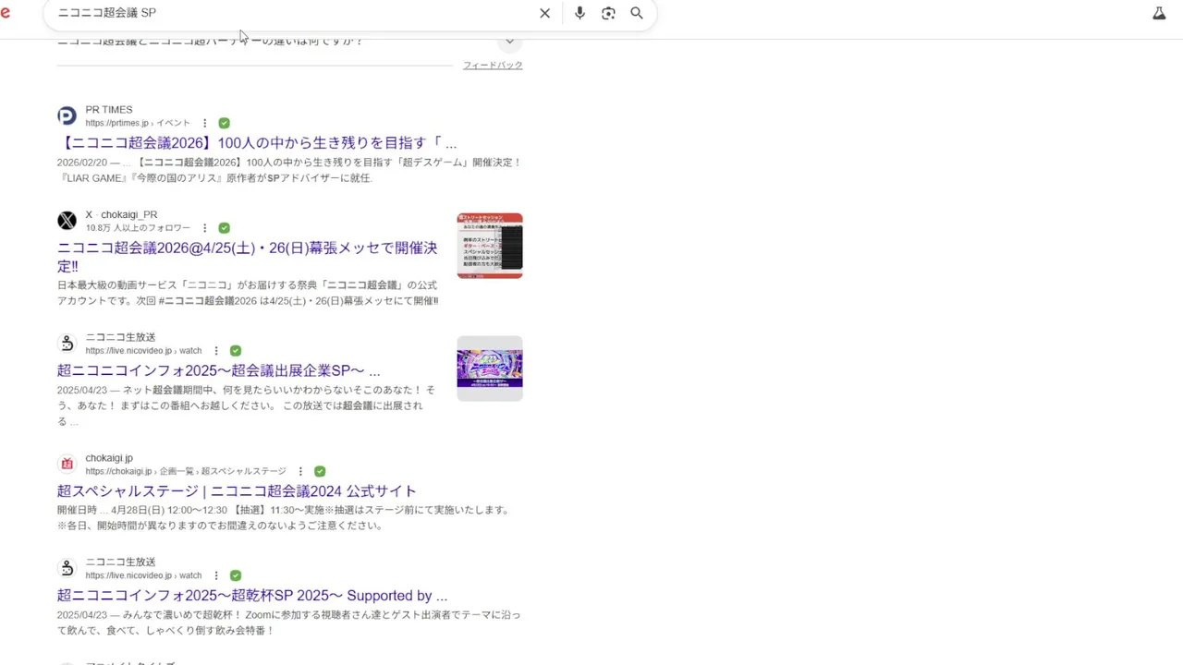Click green badge on 超乾杯SP 2025 result
1183x665 pixels.
(x=236, y=575)
